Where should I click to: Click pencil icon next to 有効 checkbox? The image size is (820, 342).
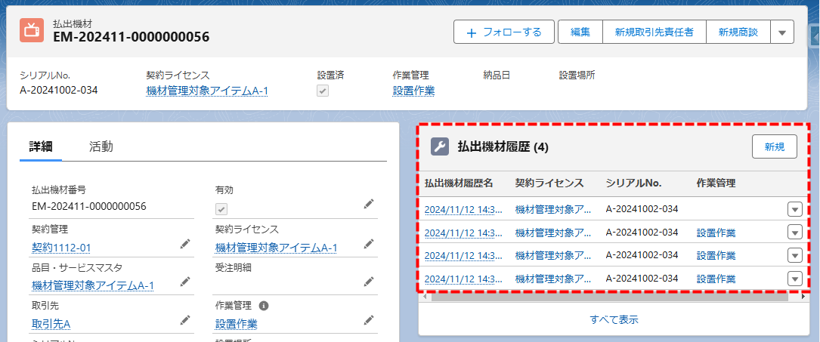coord(369,204)
